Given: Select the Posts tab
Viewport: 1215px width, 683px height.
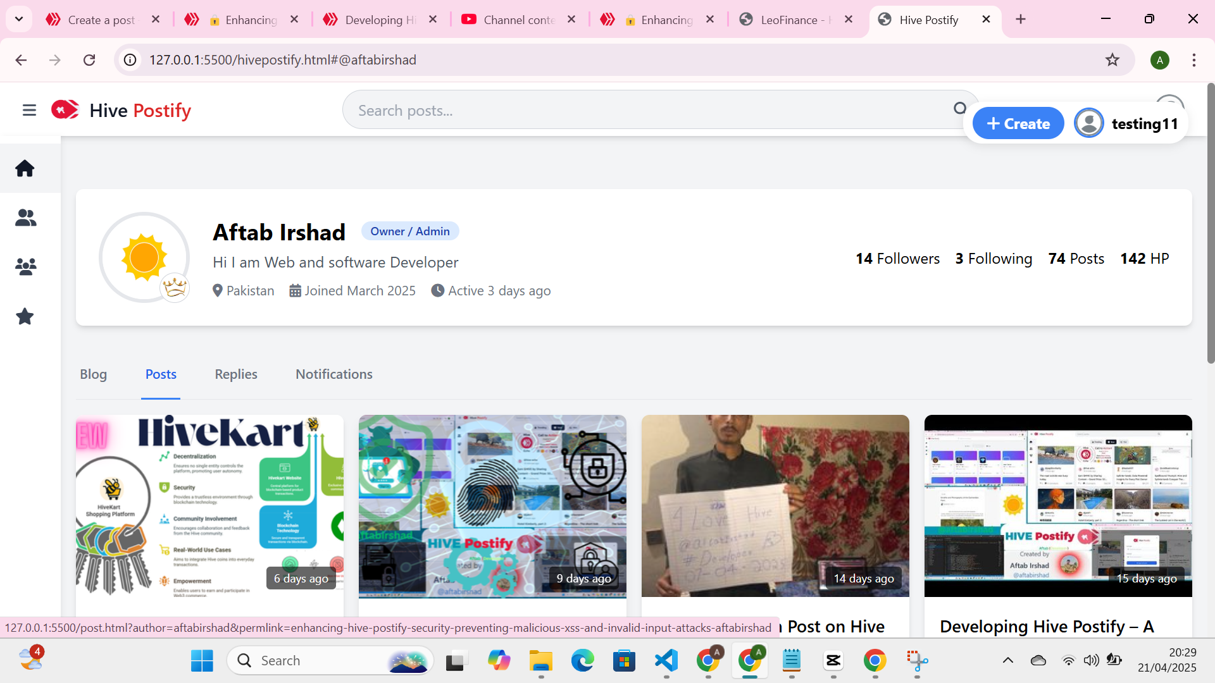Looking at the screenshot, I should (x=161, y=374).
